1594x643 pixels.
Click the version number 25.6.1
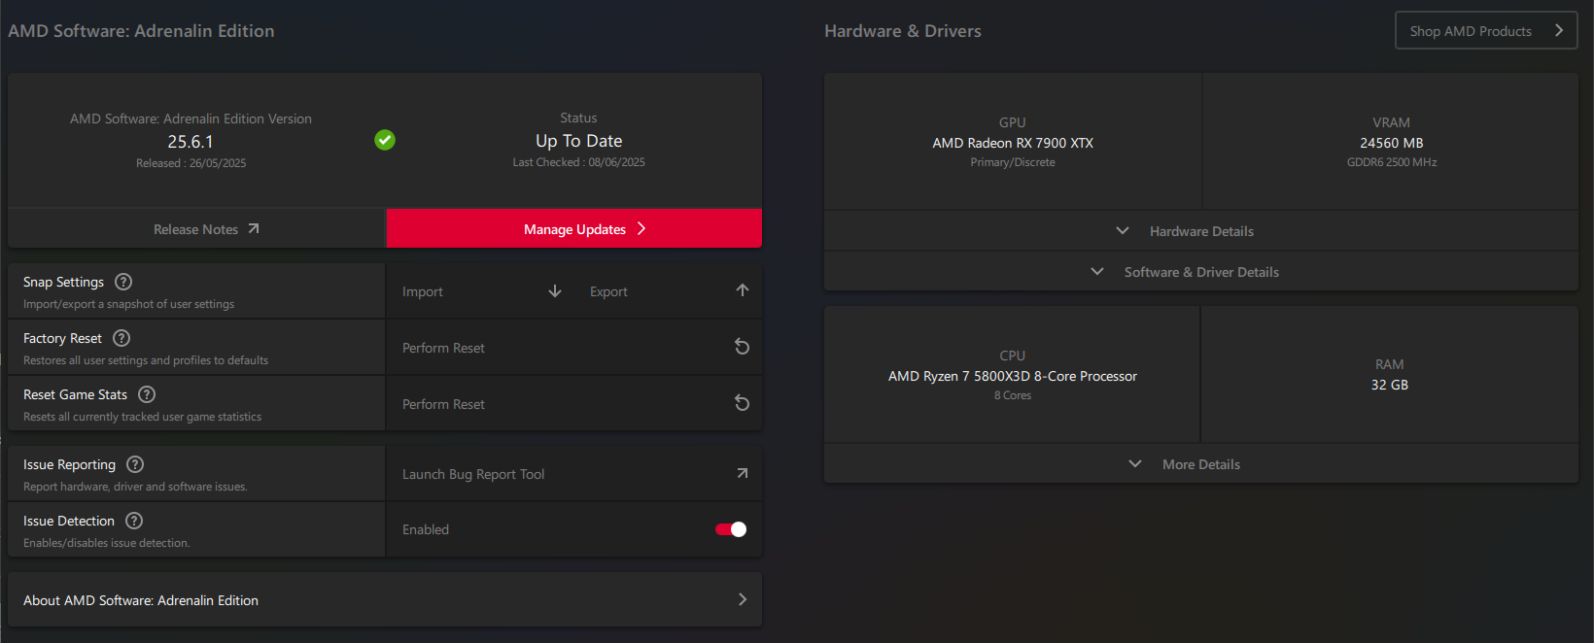[191, 142]
